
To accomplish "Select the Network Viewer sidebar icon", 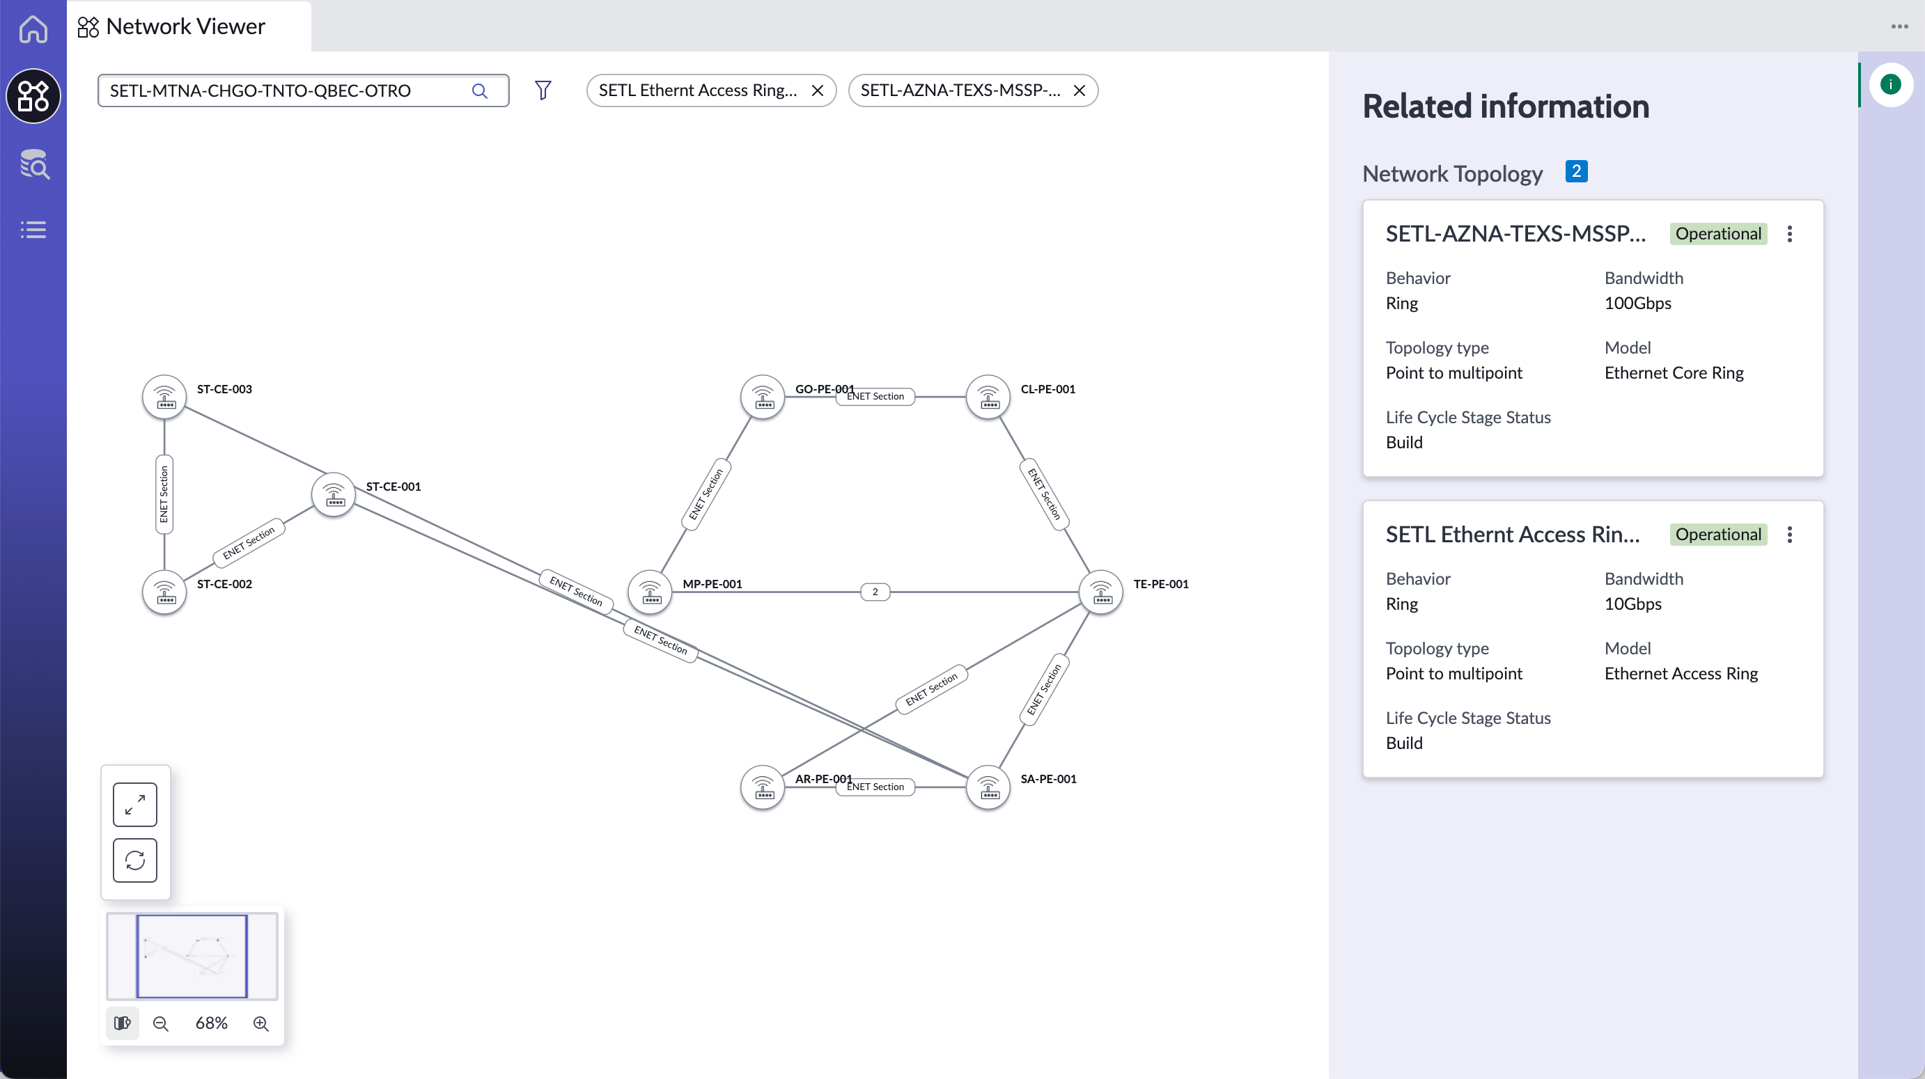I will pyautogui.click(x=33, y=96).
